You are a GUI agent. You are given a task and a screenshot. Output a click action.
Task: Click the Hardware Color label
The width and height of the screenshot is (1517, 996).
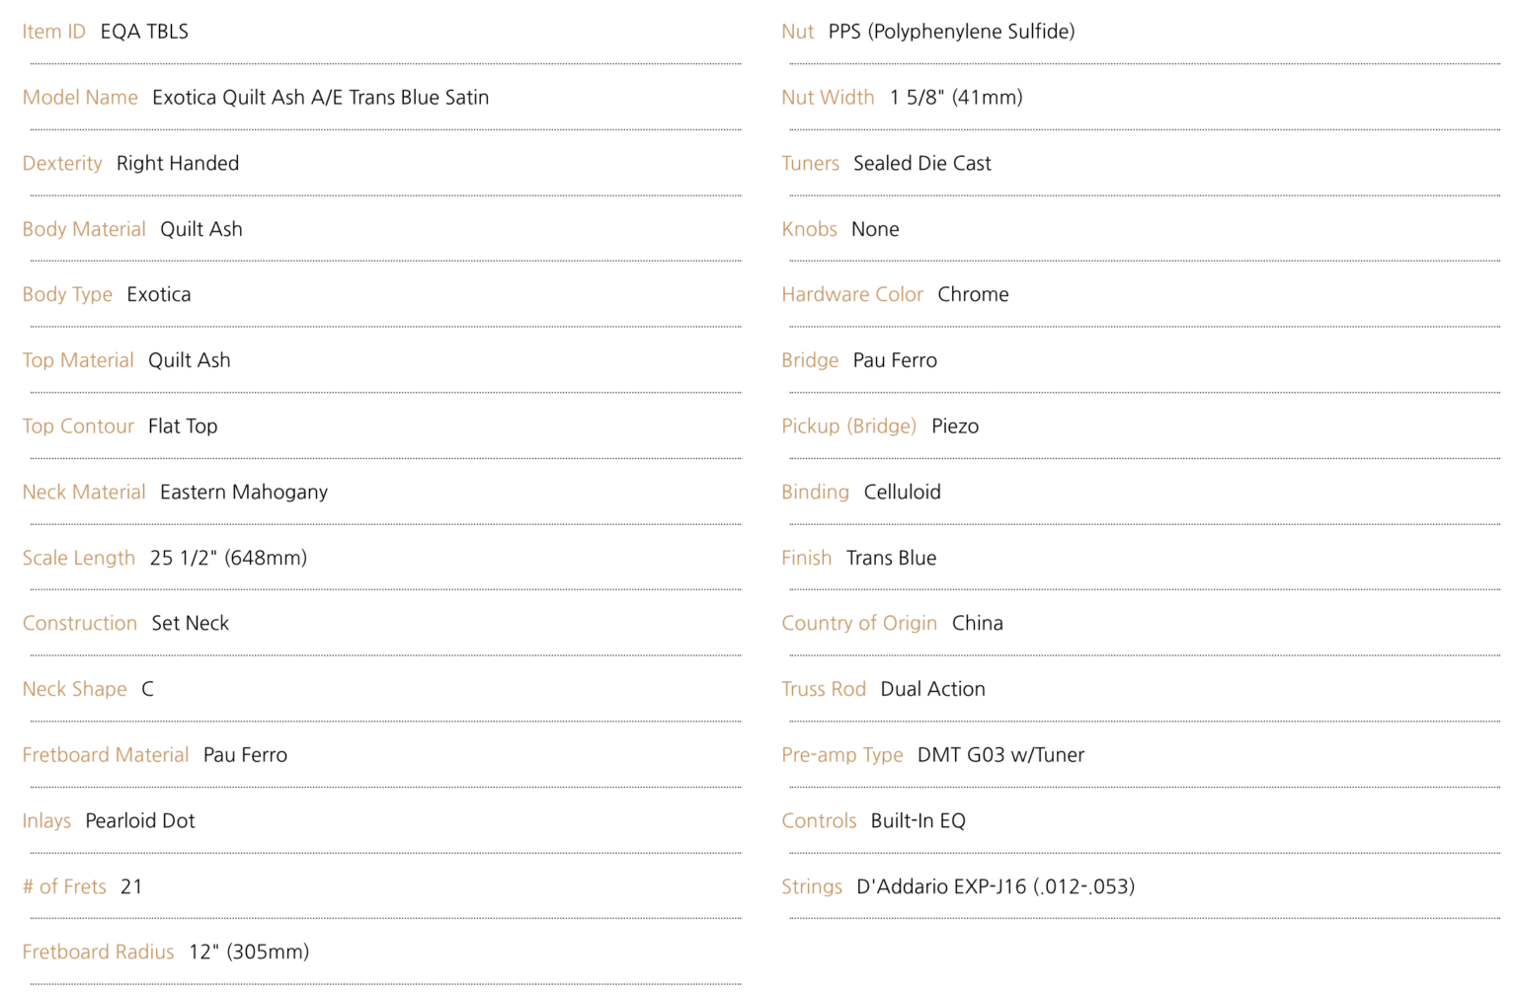point(852,295)
